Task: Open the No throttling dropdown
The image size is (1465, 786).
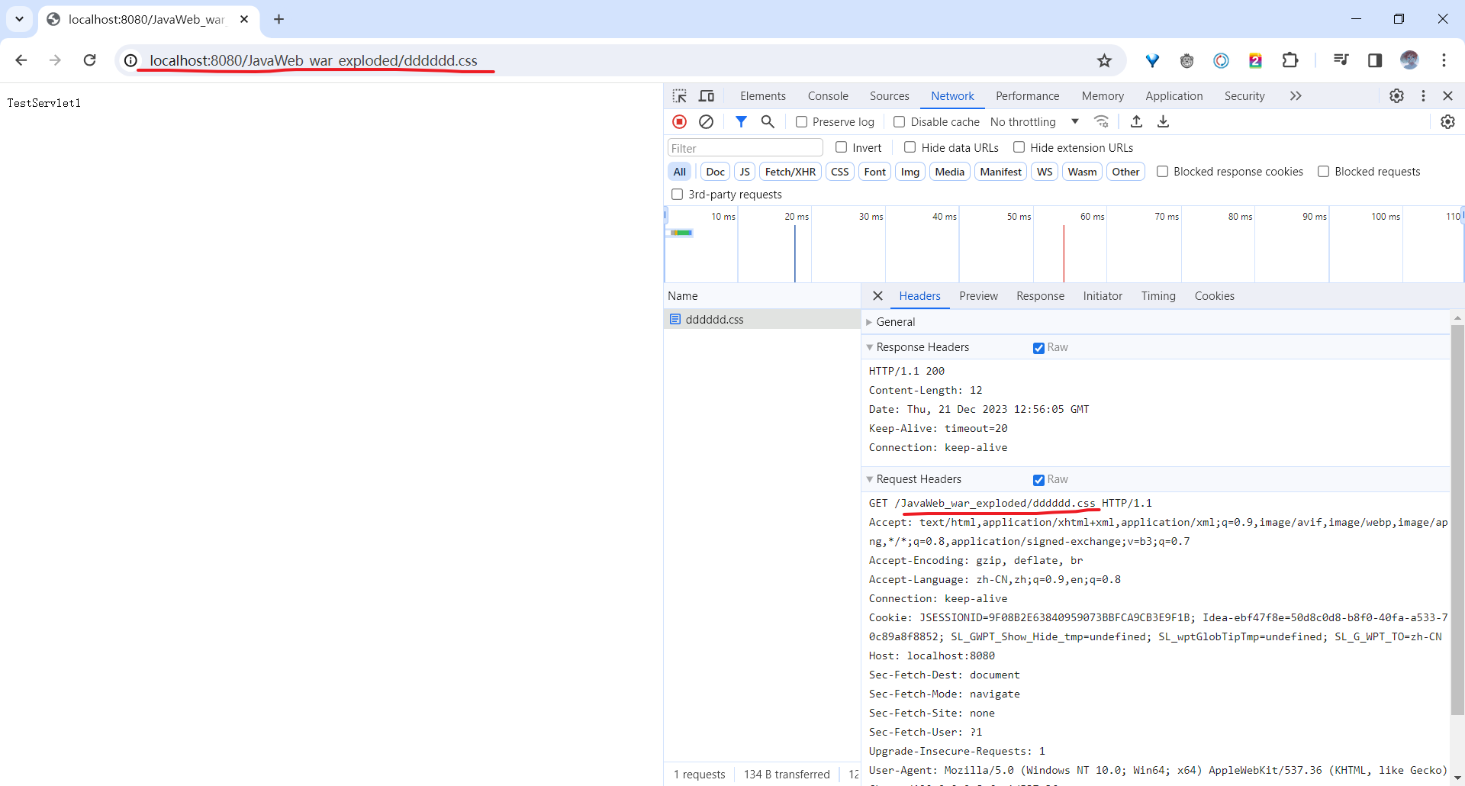Action: pyautogui.click(x=1035, y=122)
